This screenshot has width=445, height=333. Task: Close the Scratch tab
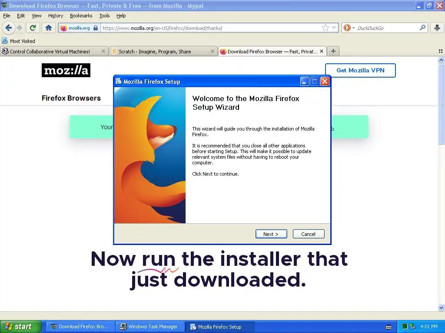pos(212,51)
